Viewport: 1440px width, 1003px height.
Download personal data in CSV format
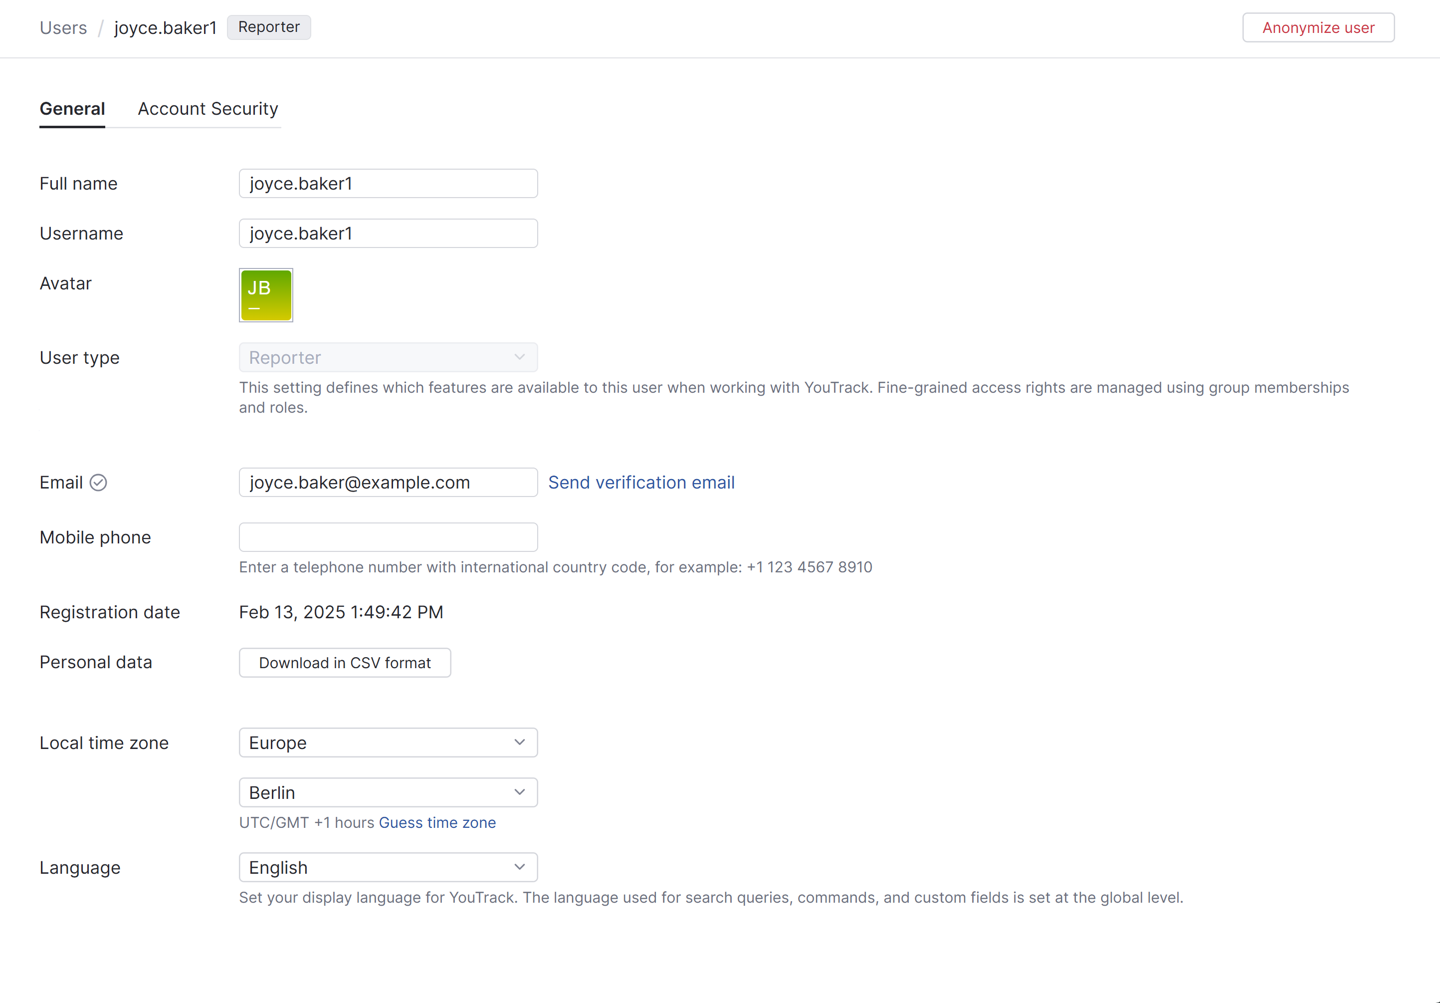tap(344, 663)
